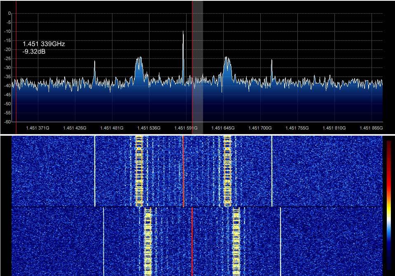Click the 1.451 591G frequency axis label

(x=186, y=128)
